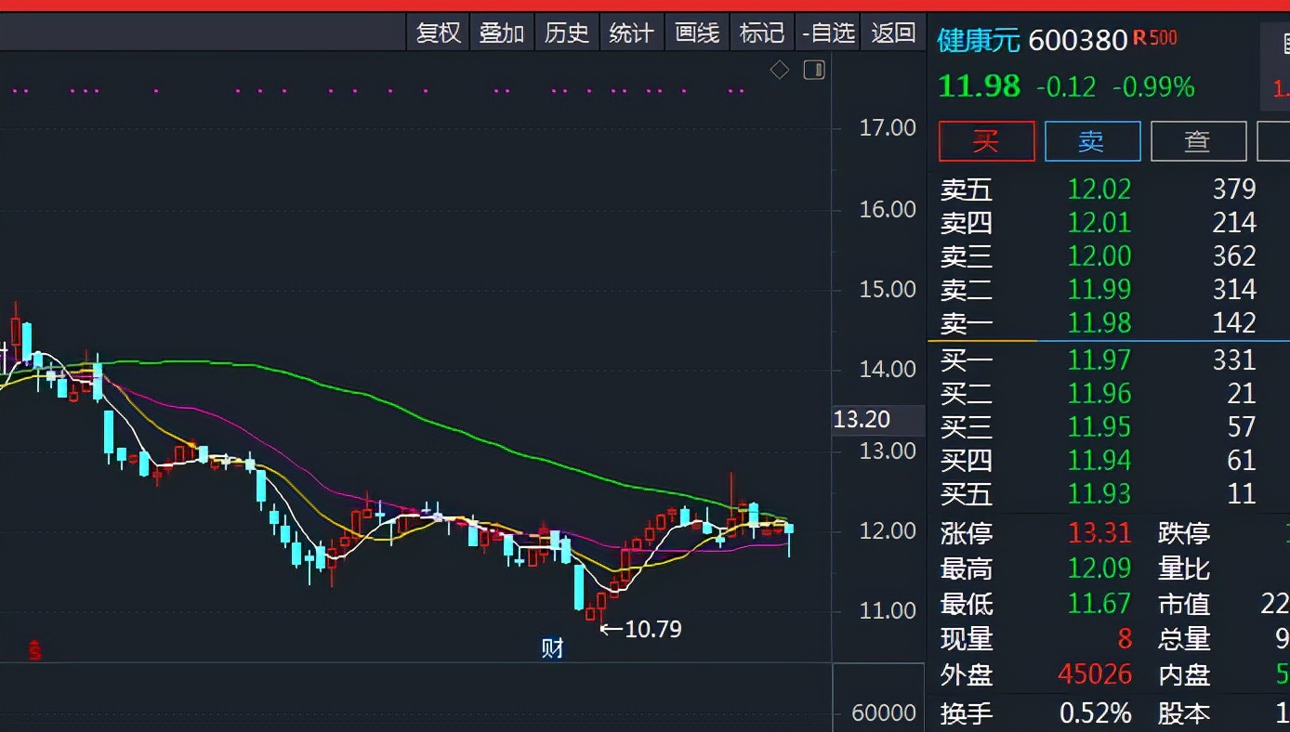Screen dimensions: 1290x732
Task: Select 买五 price 11.93
Action: (1099, 494)
